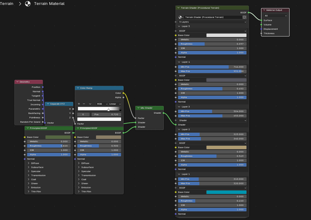Collapse the Layer 1 section
Screen dimensions: 311x220
(x=179, y=174)
